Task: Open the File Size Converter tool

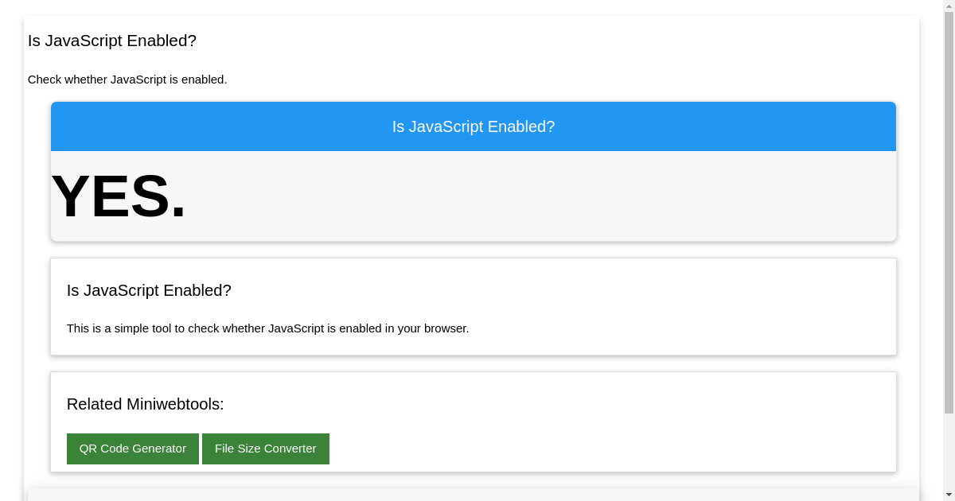Action: [265, 449]
